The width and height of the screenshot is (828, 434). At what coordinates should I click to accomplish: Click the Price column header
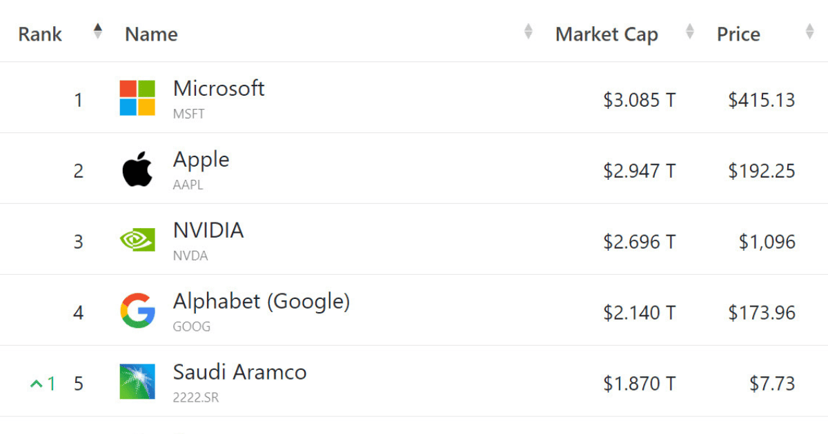click(x=738, y=34)
